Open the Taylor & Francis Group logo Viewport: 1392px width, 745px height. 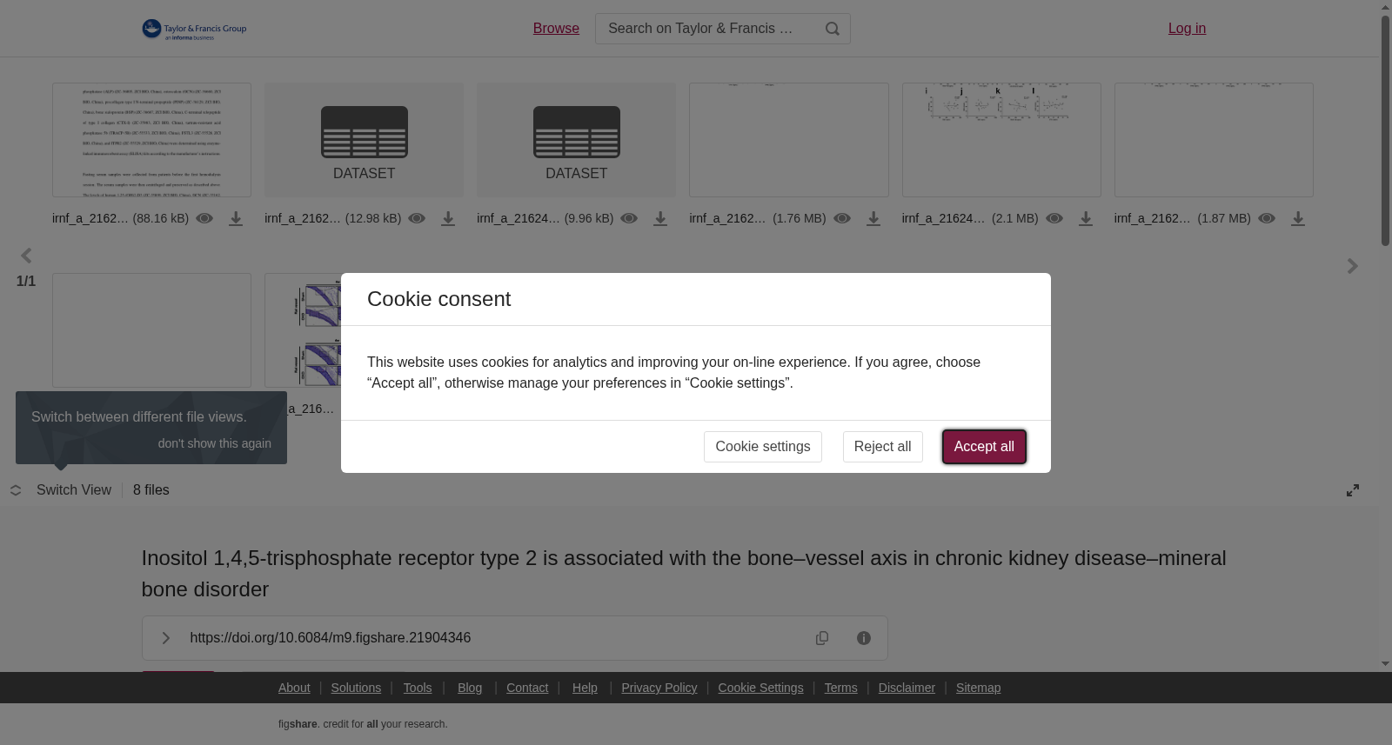[194, 29]
